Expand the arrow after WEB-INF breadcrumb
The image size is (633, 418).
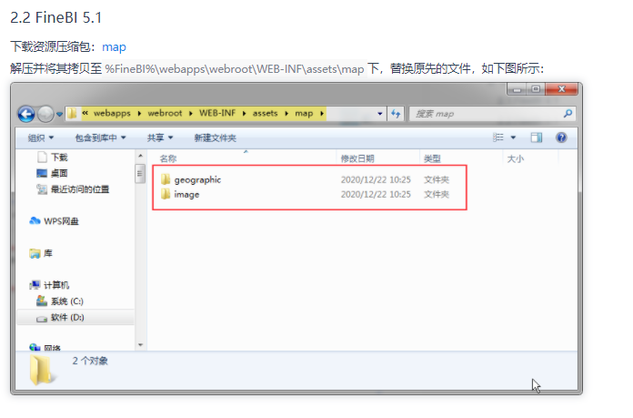click(245, 114)
